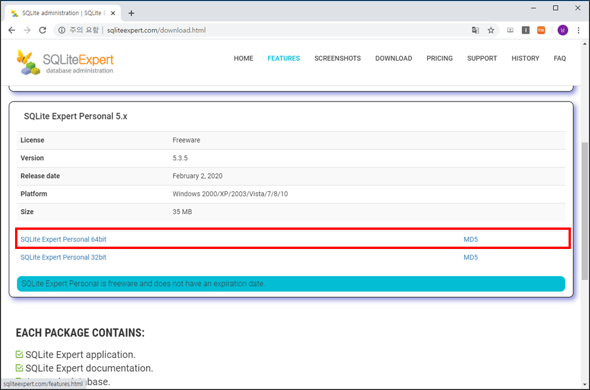The width and height of the screenshot is (590, 390).
Task: Open the MD5 link for 32bit
Action: click(471, 257)
